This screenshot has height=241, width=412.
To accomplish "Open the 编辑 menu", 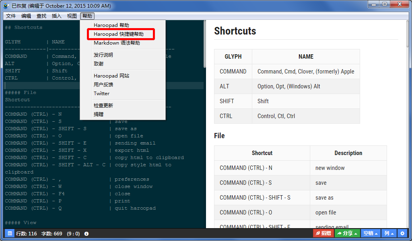I will pyautogui.click(x=26, y=16).
